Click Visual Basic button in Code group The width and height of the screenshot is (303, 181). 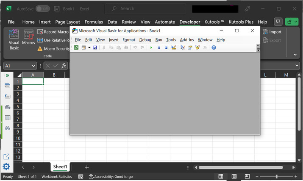14,40
